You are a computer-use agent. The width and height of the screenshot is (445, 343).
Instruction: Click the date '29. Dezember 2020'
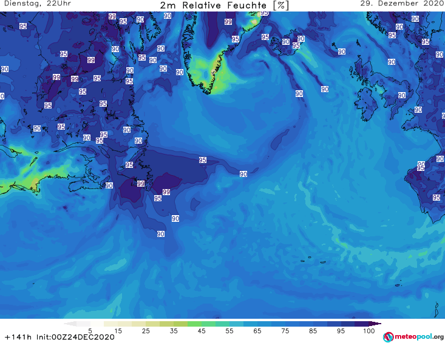[x=403, y=4]
